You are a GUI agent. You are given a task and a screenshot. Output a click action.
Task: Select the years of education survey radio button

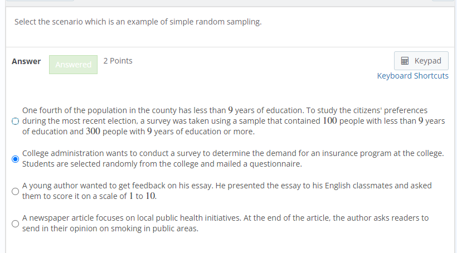click(16, 121)
